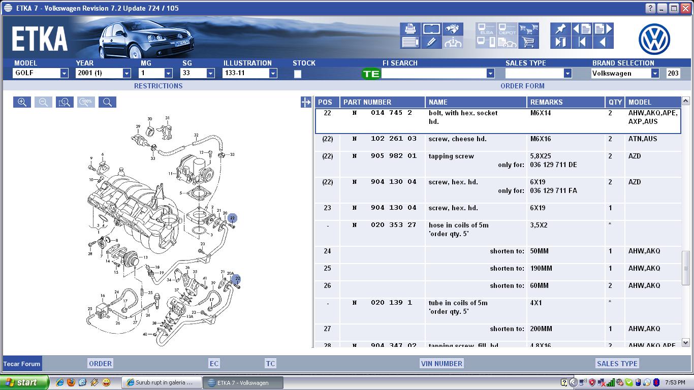Click the NAME column header
694x390 pixels.
pyautogui.click(x=476, y=102)
